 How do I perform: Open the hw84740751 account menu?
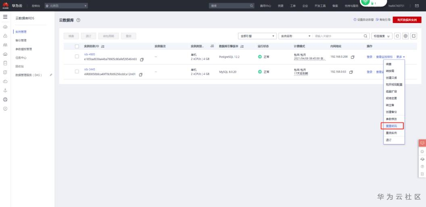pyautogui.click(x=397, y=6)
